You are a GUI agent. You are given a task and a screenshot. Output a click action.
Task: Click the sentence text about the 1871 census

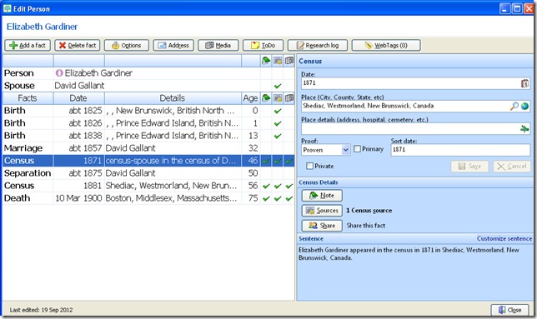409,254
